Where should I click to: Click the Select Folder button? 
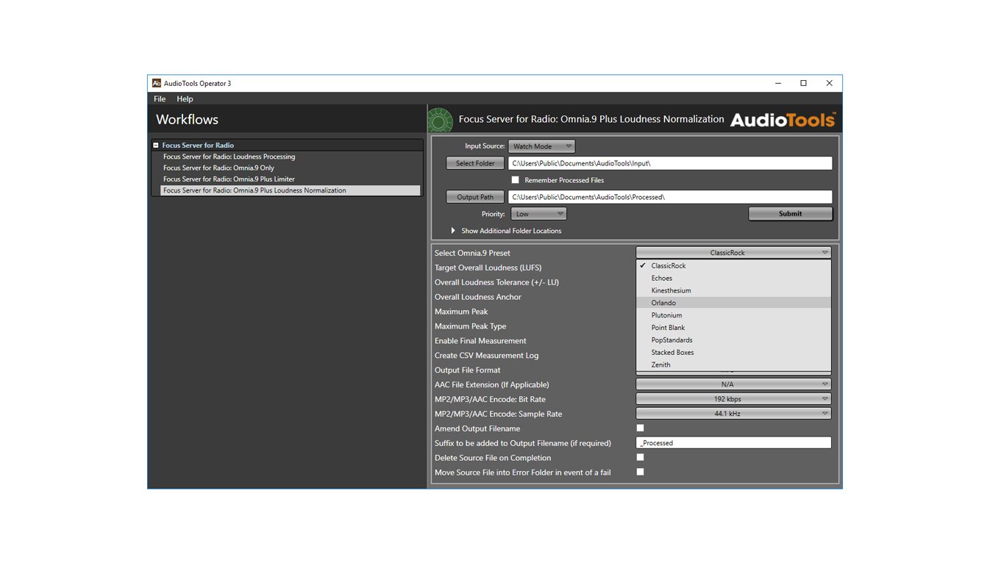tap(474, 162)
